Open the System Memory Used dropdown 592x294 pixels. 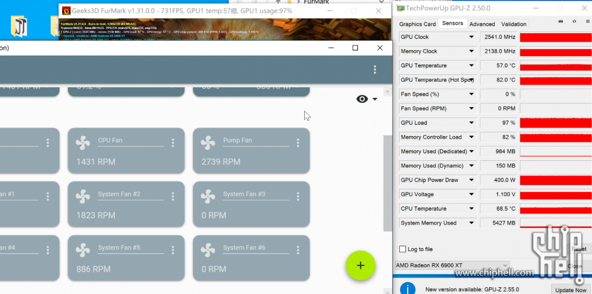[471, 223]
